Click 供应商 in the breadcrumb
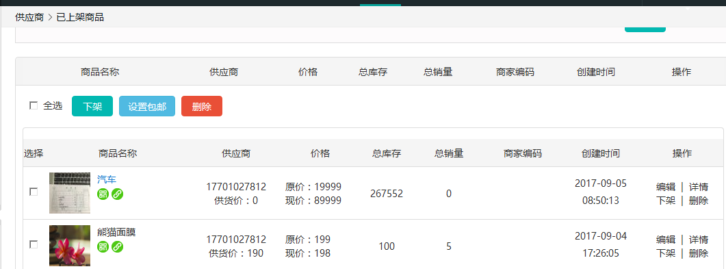The height and width of the screenshot is (269, 726). pos(29,18)
